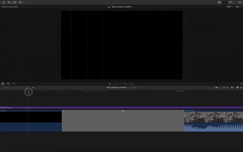The width and height of the screenshot is (243, 152).
Task: Open the Wide_Example_Transition timeline title menu
Action: [117, 88]
